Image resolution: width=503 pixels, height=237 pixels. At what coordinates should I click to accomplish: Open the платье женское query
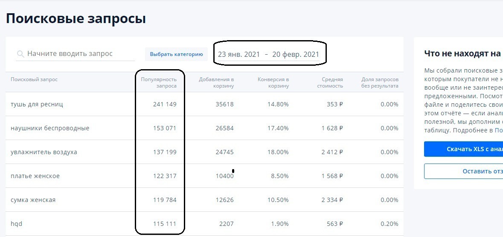coord(35,176)
